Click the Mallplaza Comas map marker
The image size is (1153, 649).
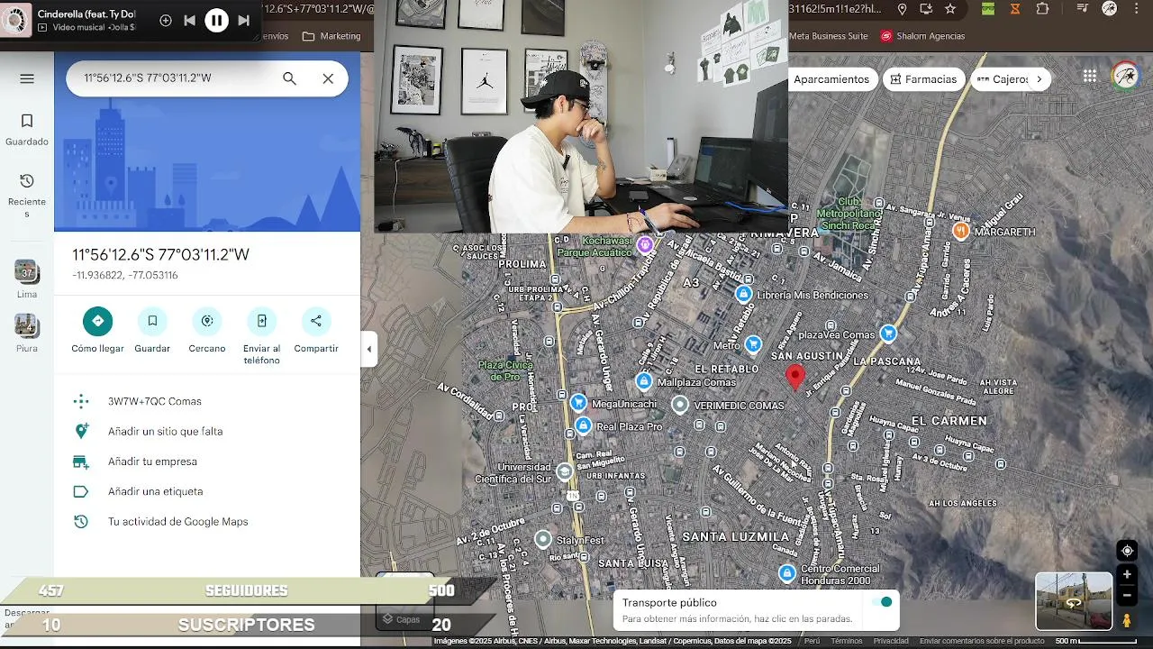point(643,382)
